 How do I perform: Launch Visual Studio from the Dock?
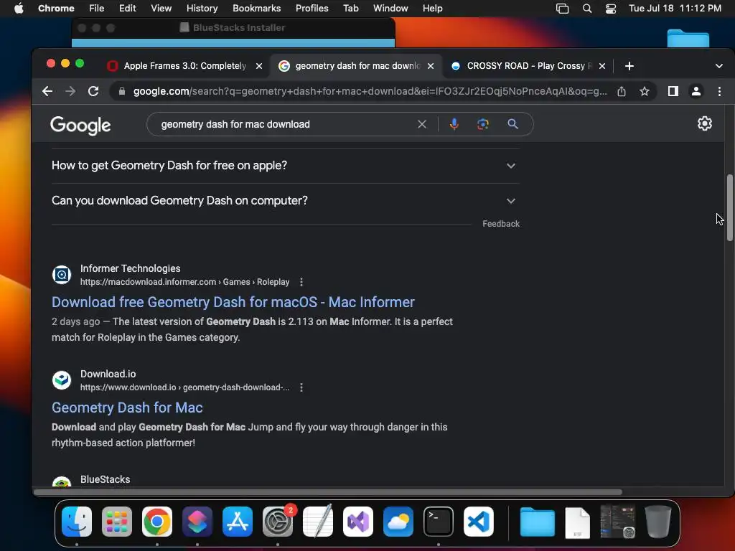tap(358, 522)
